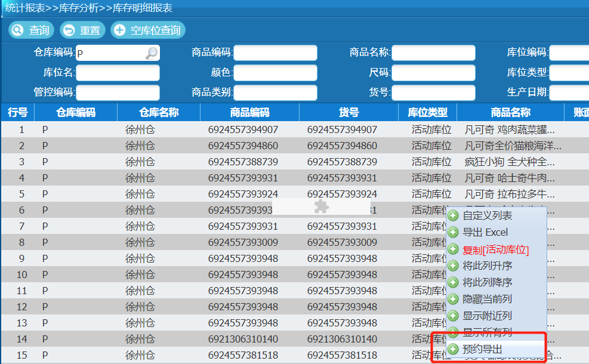
Task: Click 商品名称 cell 疯狂小狗 全犬种全
Action: click(510, 162)
